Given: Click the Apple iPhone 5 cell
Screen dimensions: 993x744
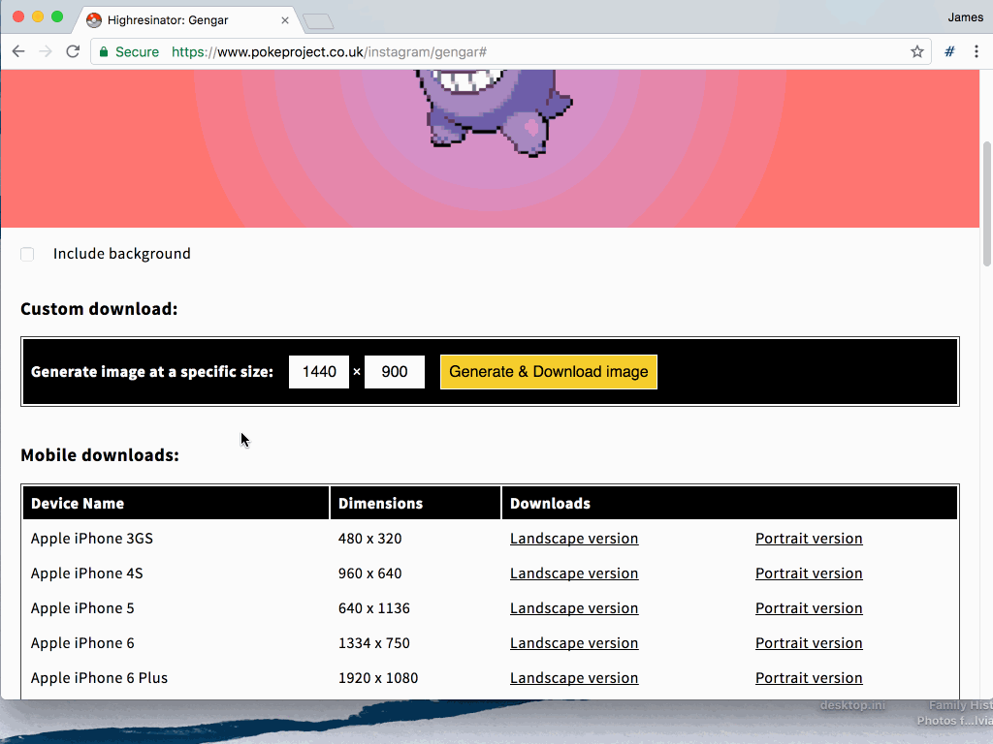Looking at the screenshot, I should 82,608.
